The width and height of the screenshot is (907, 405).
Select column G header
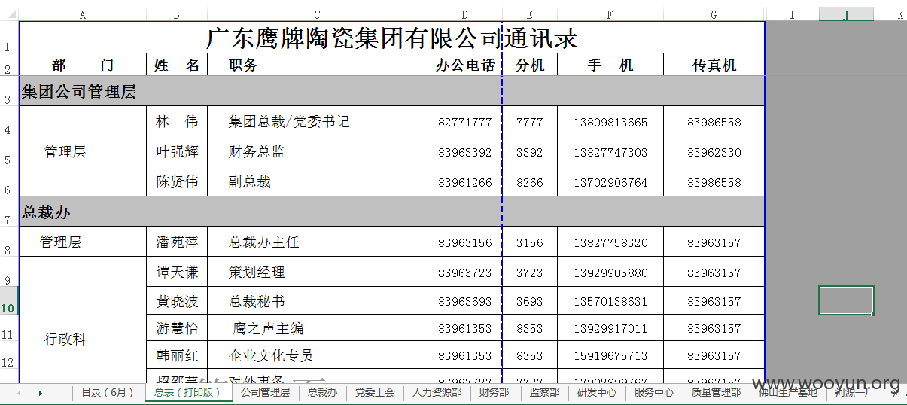point(714,14)
